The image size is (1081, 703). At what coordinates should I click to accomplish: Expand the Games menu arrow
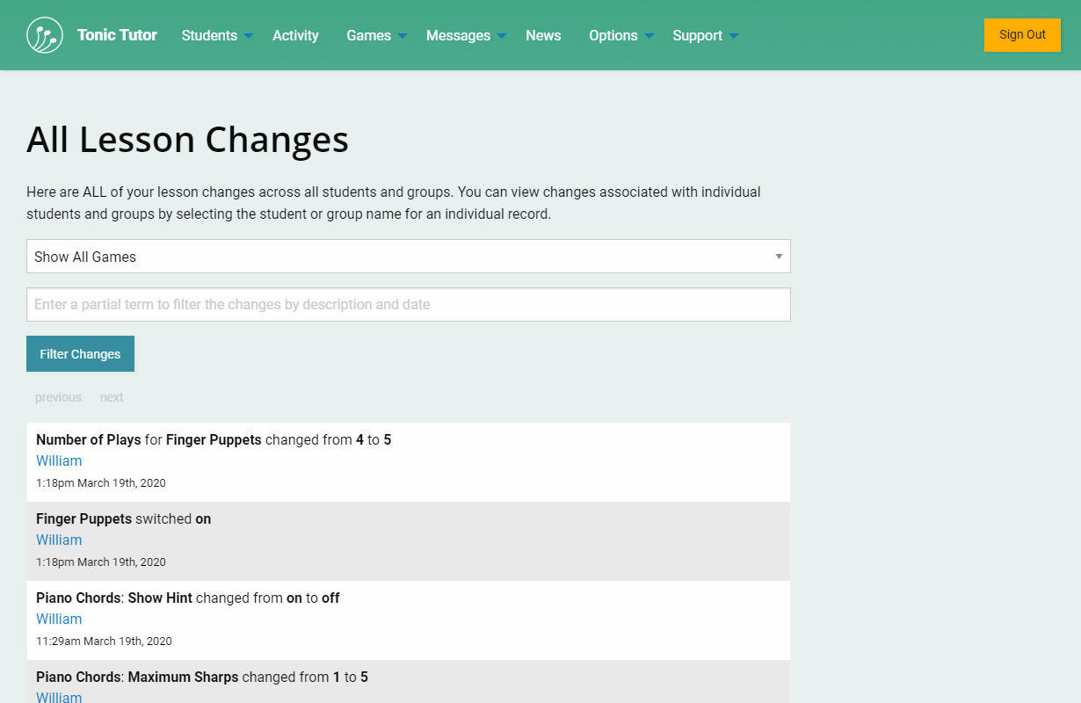(x=403, y=36)
